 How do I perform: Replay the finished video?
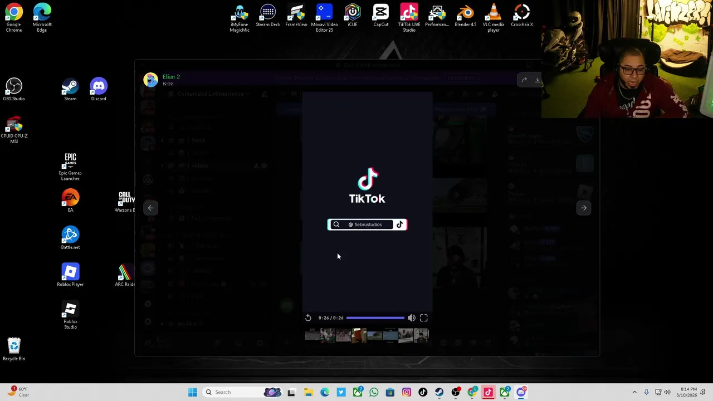click(x=308, y=317)
